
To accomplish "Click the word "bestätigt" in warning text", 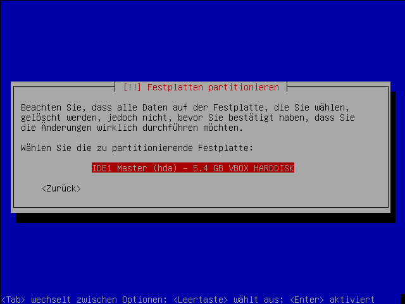I will pos(251,118).
